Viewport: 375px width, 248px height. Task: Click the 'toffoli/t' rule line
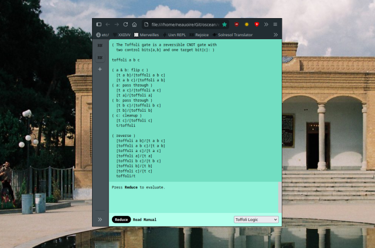125,176
